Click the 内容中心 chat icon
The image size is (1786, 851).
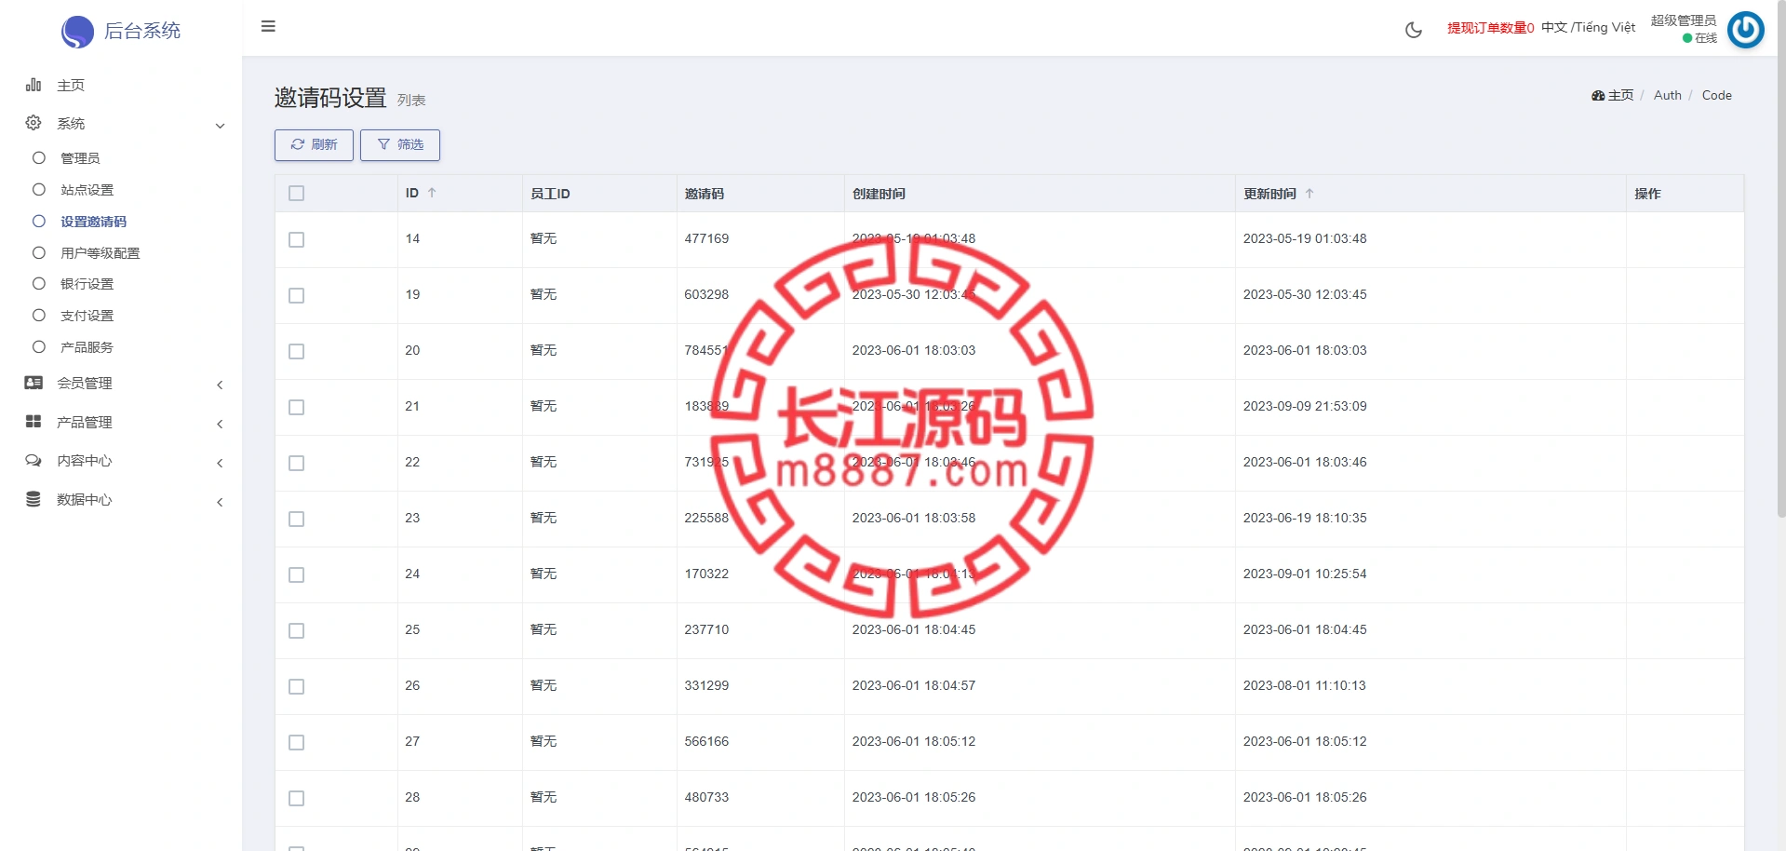(34, 461)
